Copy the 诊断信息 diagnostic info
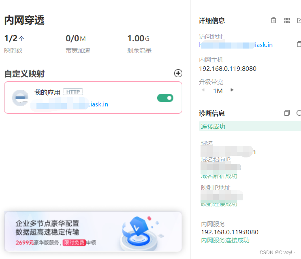The height and width of the screenshot is (259, 301). coord(287,113)
